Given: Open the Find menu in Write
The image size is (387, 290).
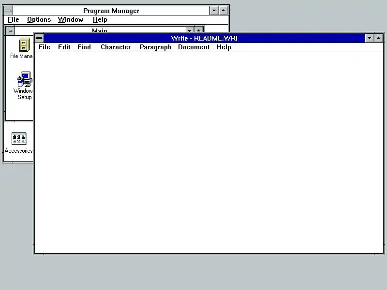Looking at the screenshot, I should coord(84,47).
